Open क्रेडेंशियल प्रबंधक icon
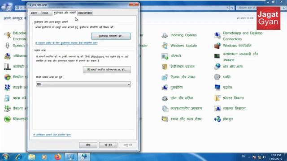Image resolution: width=287 pixels, height=161 pixels. [x=165, y=67]
